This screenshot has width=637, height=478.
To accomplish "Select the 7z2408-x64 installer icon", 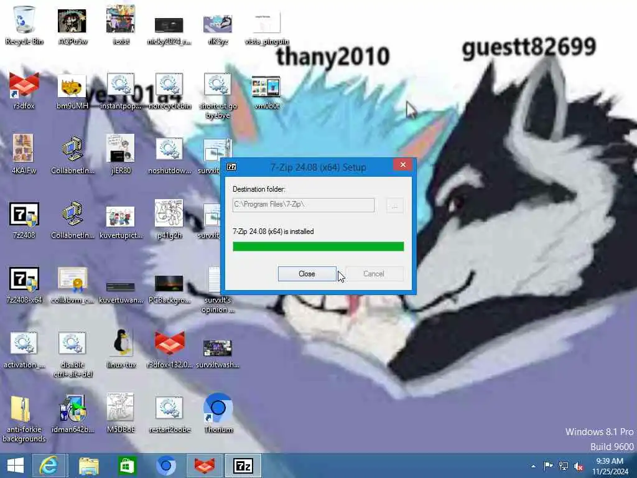I will [24, 284].
